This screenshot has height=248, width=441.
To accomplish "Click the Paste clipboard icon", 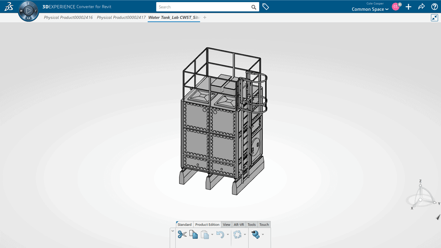I will [205, 235].
